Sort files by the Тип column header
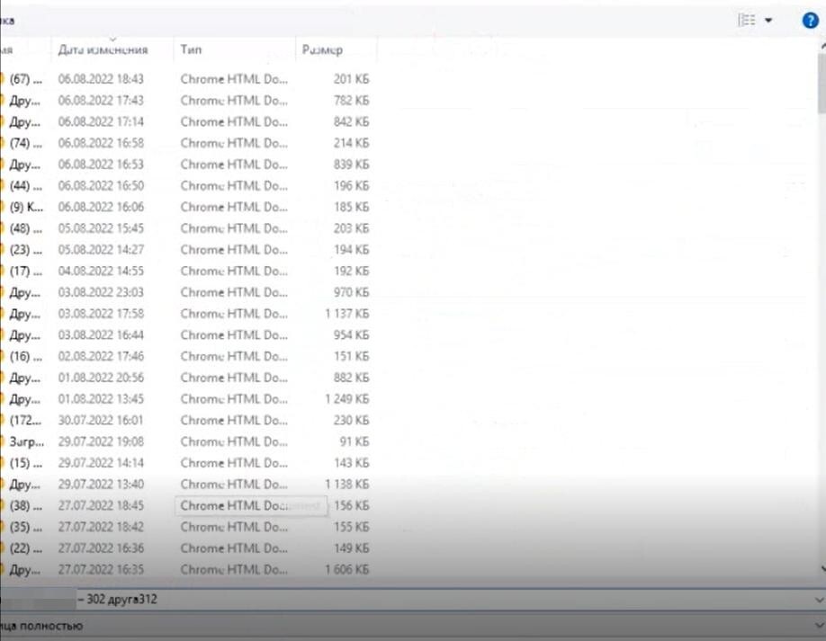The height and width of the screenshot is (641, 826). (x=192, y=49)
